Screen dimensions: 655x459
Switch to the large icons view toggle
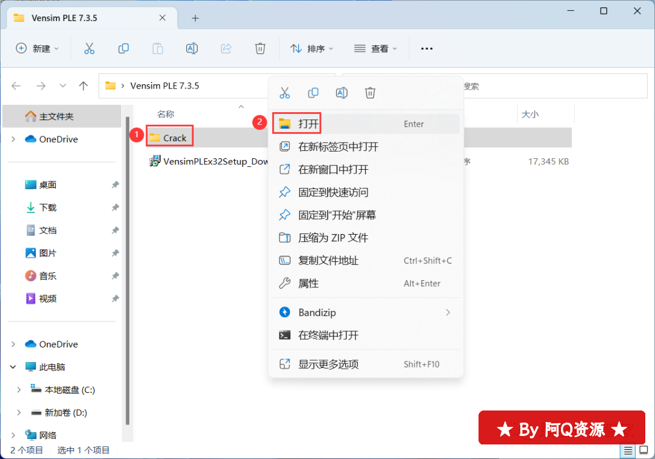pyautogui.click(x=642, y=451)
